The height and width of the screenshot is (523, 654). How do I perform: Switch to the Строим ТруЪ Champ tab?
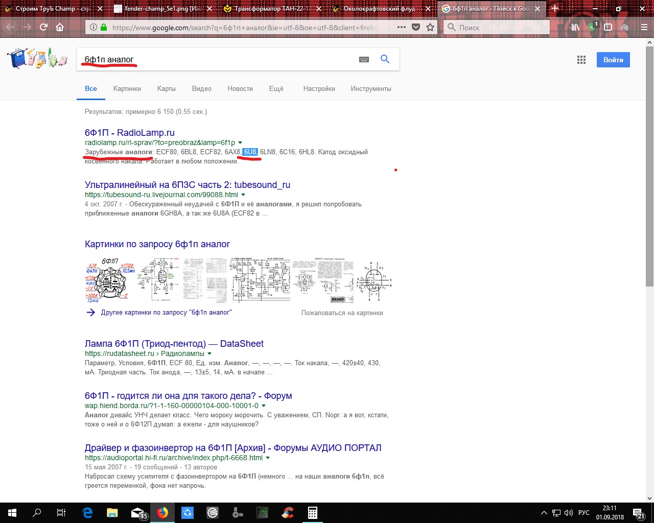click(55, 9)
